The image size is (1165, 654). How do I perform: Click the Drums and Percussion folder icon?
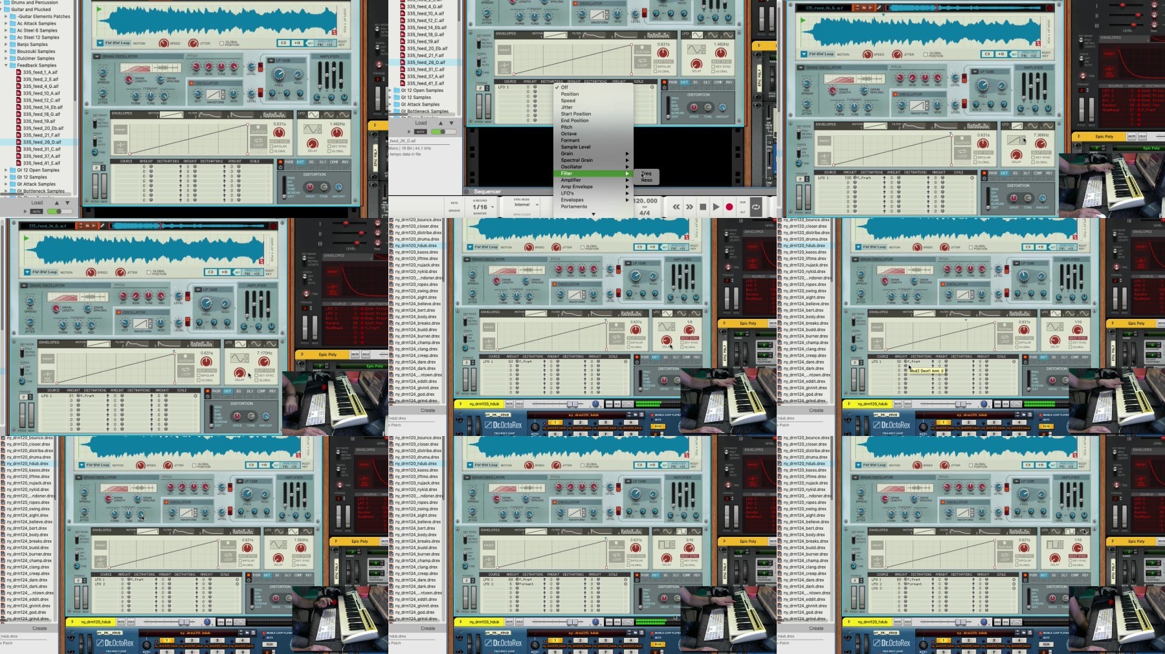pyautogui.click(x=7, y=3)
